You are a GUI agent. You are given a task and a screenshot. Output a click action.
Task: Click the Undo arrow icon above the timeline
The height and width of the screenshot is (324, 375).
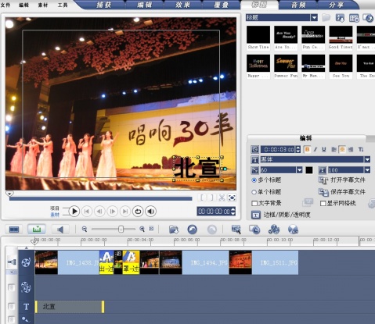(193, 230)
